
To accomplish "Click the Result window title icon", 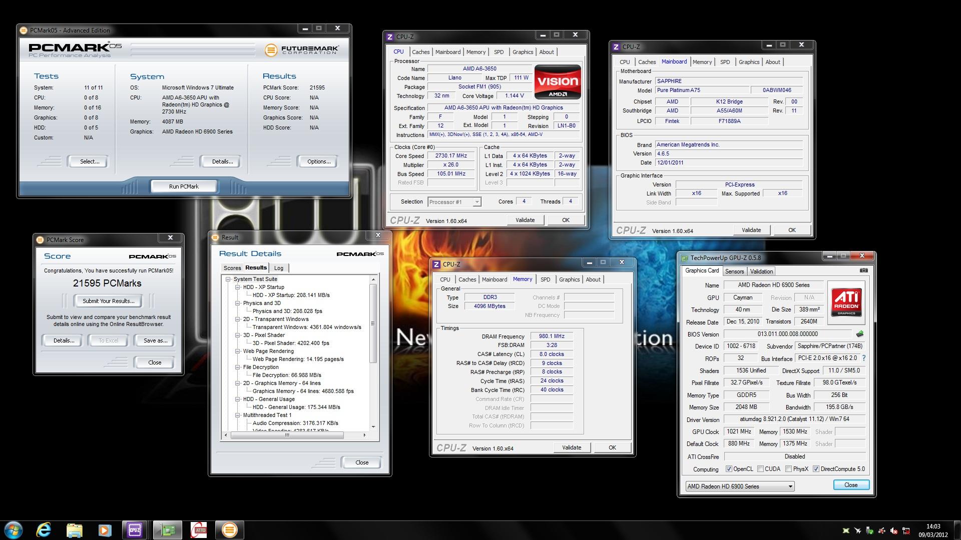I will click(216, 237).
